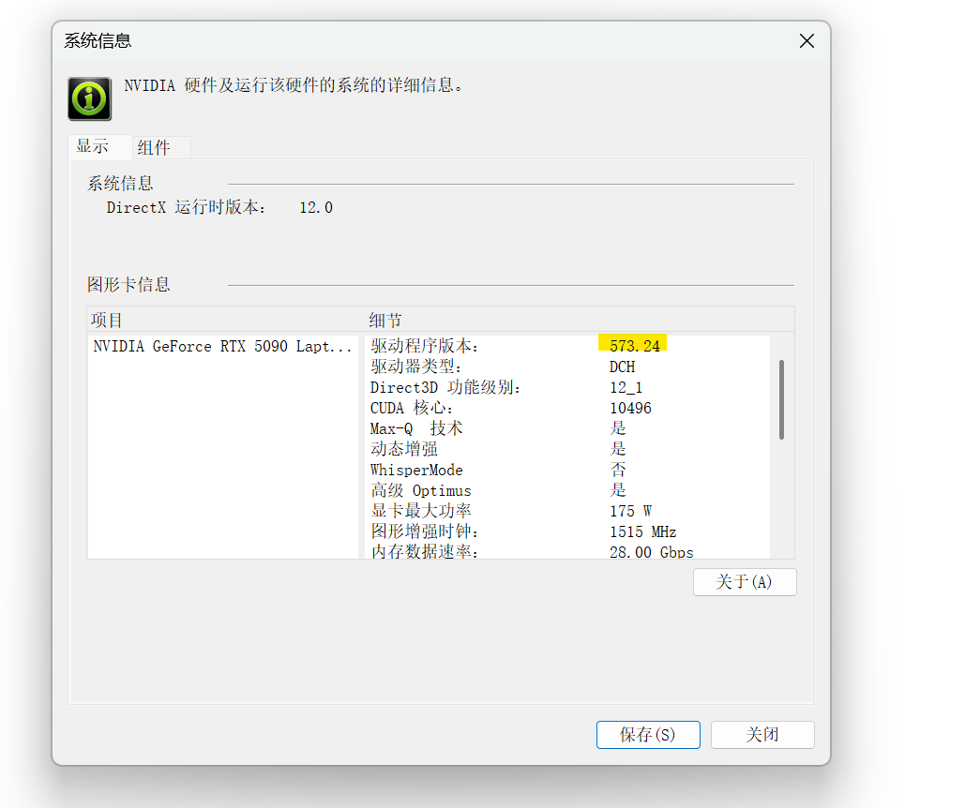
Task: Close the 系统信息 dialog with X
Action: tap(807, 41)
